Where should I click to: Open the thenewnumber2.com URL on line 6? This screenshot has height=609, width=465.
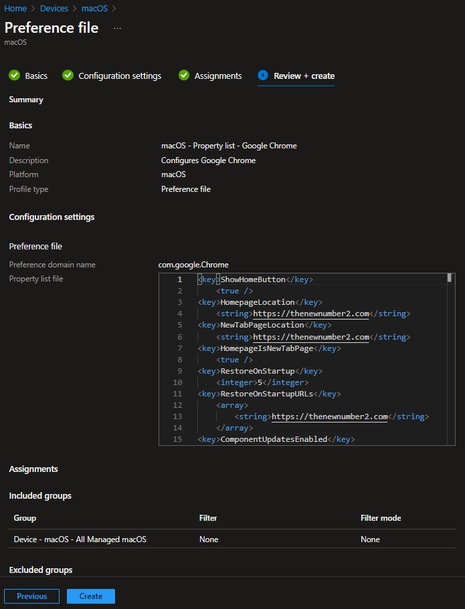click(310, 337)
